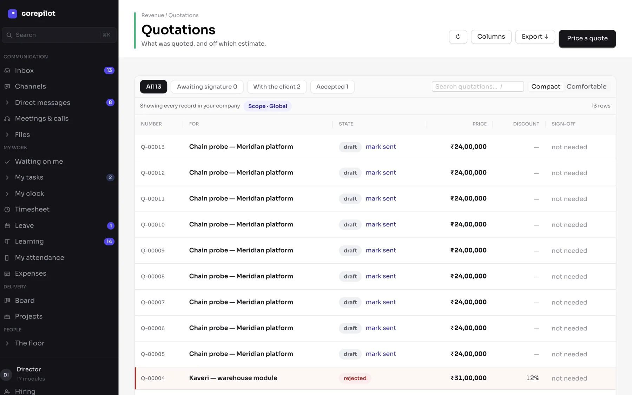The height and width of the screenshot is (395, 632).
Task: Click the Inbox tray icon
Action: (x=7, y=71)
